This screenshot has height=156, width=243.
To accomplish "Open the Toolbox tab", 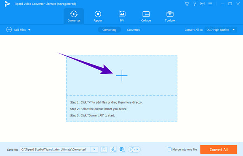I will 170,16.
